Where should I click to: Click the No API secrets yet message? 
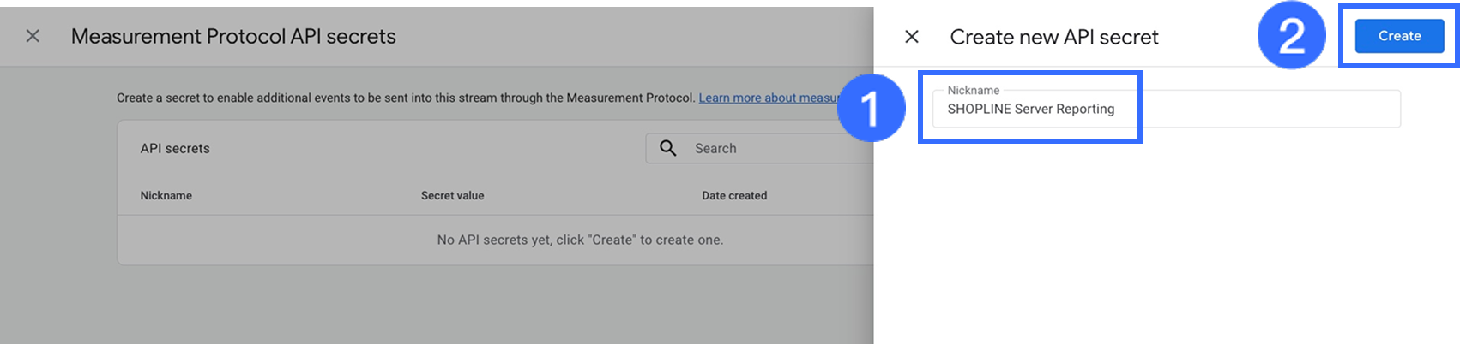tap(580, 240)
